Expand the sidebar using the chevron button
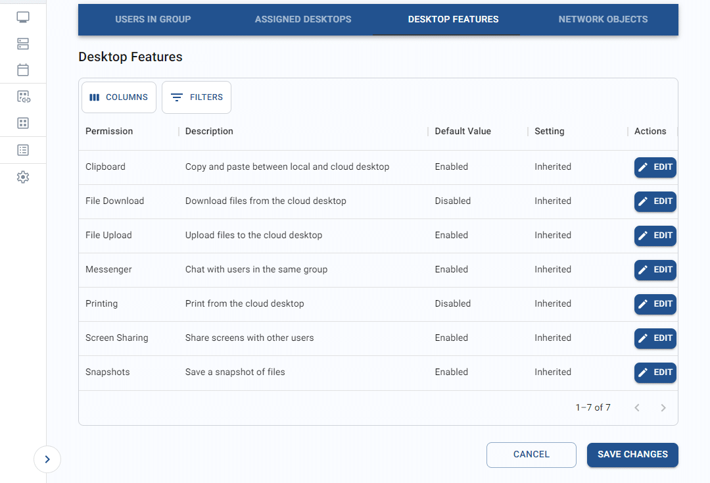710x483 pixels. [x=47, y=459]
